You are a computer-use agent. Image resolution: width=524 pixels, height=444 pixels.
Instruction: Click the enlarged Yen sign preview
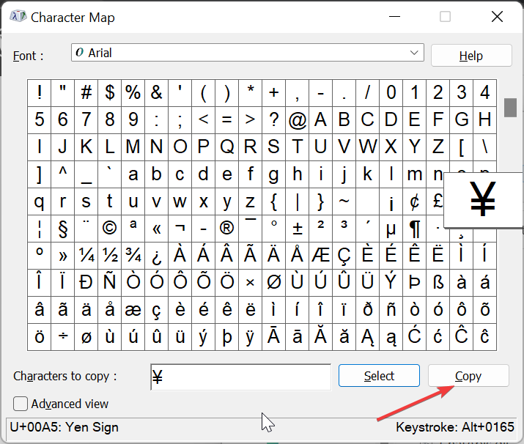coord(483,200)
